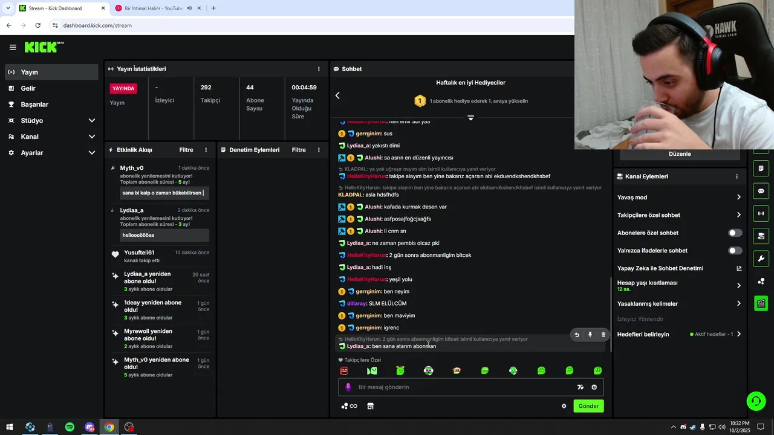Viewport: 774px width, 435px height.
Task: Click the KICK logo
Action: point(43,47)
